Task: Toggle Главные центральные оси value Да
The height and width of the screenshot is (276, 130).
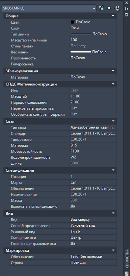Action: tap(93, 244)
